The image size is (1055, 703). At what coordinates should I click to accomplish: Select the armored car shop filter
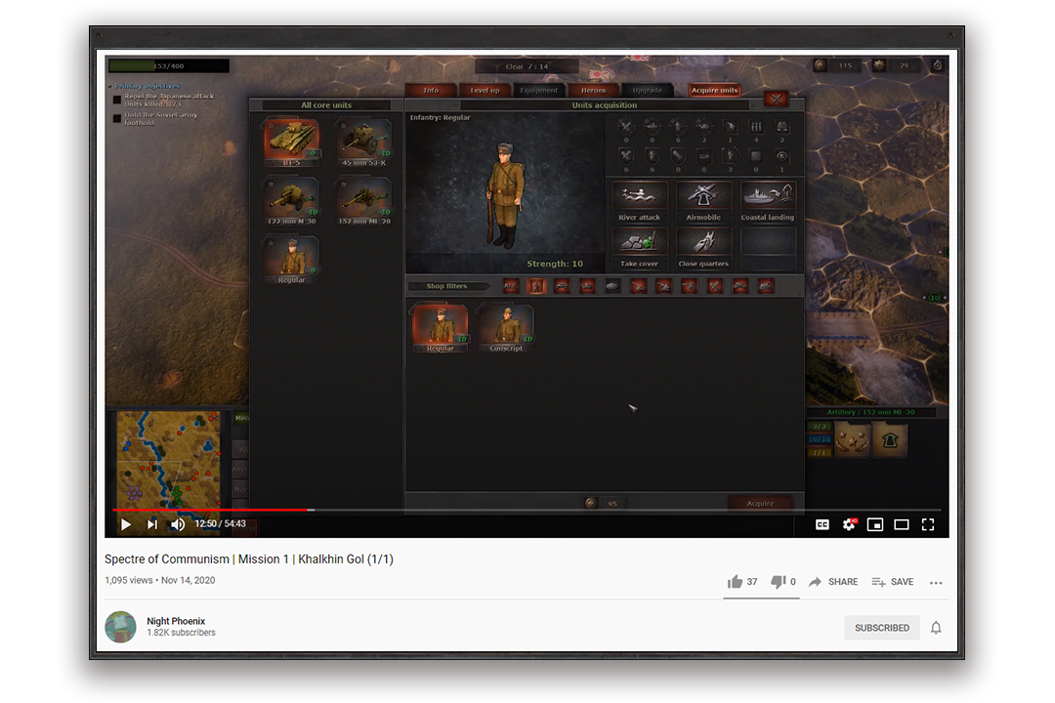[562, 287]
